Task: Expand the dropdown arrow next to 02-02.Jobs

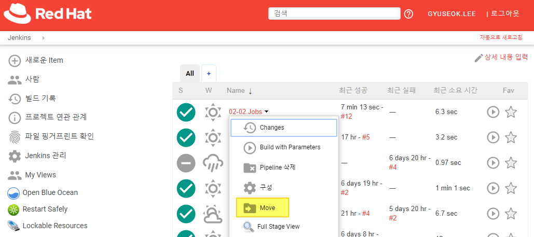Action: [267, 112]
